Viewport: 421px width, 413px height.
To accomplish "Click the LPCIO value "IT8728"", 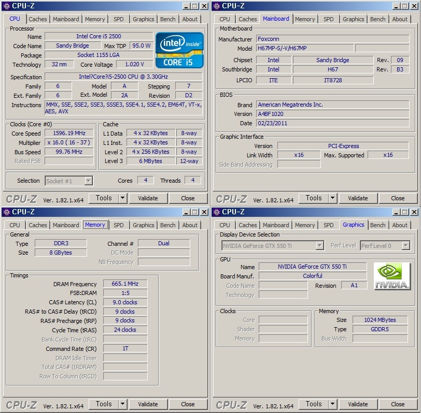I will 333,80.
